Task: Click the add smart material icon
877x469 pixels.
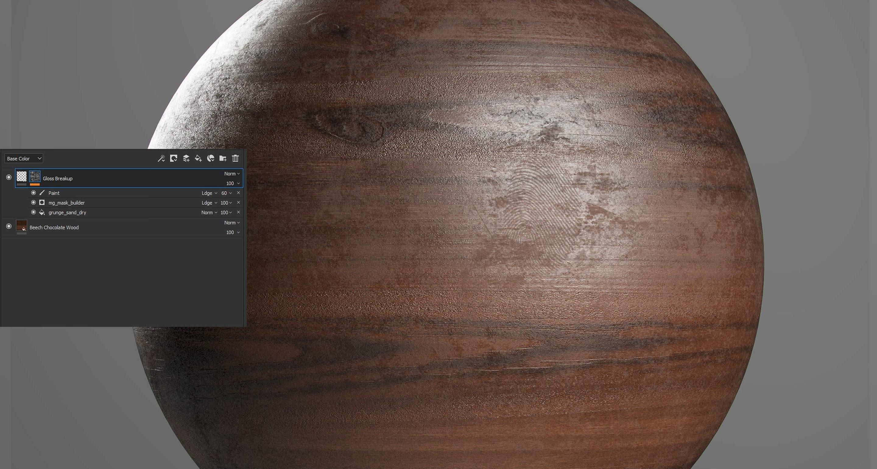Action: click(211, 158)
